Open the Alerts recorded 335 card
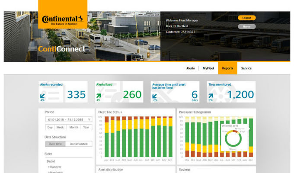Screen dimensions: 294x173 click(63, 92)
